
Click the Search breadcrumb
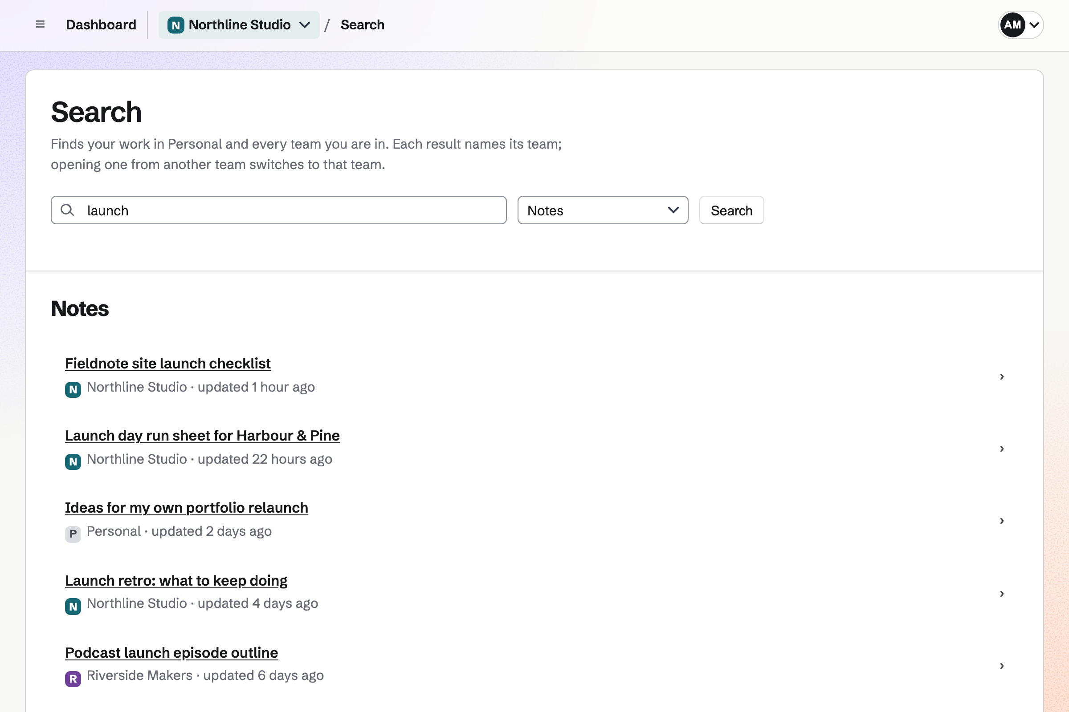click(x=362, y=24)
